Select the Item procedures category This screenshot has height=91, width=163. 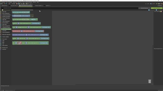click(5, 23)
